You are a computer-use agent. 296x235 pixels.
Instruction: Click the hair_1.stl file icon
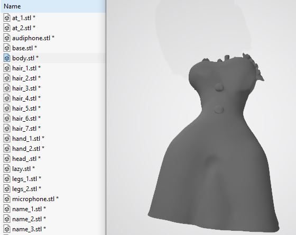pyautogui.click(x=7, y=68)
